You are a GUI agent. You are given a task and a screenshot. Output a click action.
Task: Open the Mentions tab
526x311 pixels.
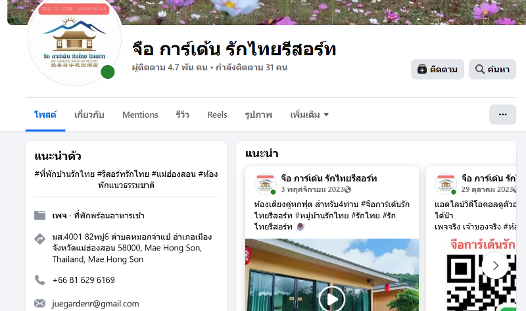point(140,115)
